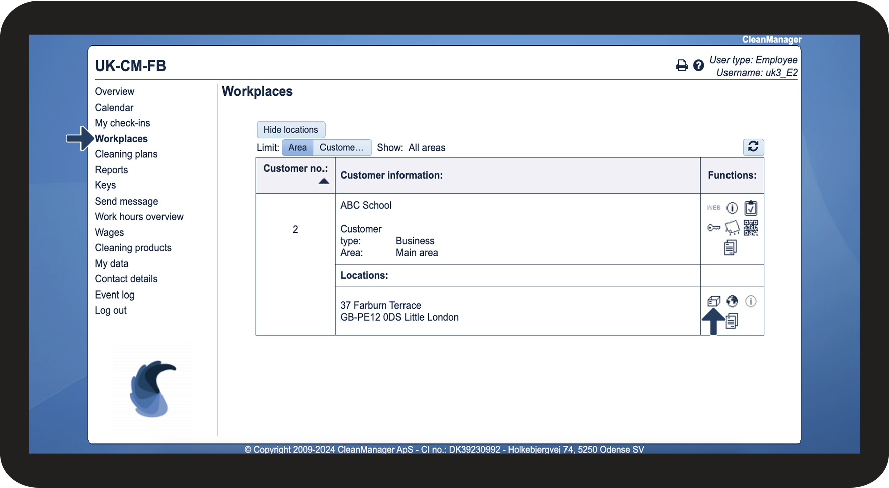
Task: Click the WEB icon for ABC School
Action: 713,208
